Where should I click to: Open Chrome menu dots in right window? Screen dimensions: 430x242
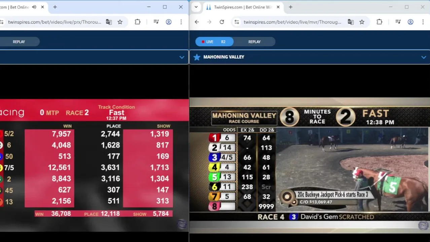tap(423, 22)
